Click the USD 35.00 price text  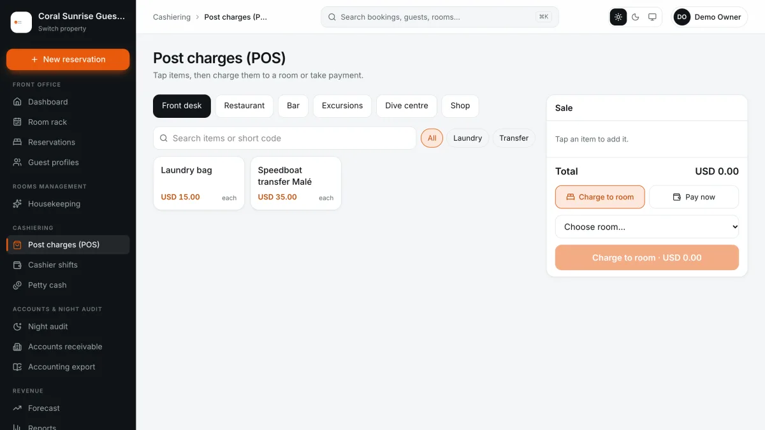coord(277,197)
